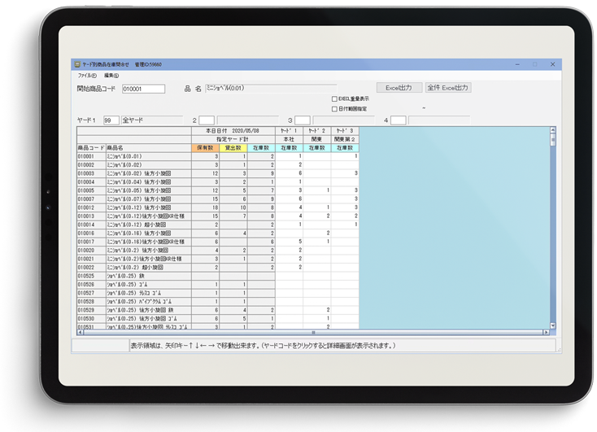
Task: Click vertical scrollbar up arrow
Action: (x=553, y=130)
